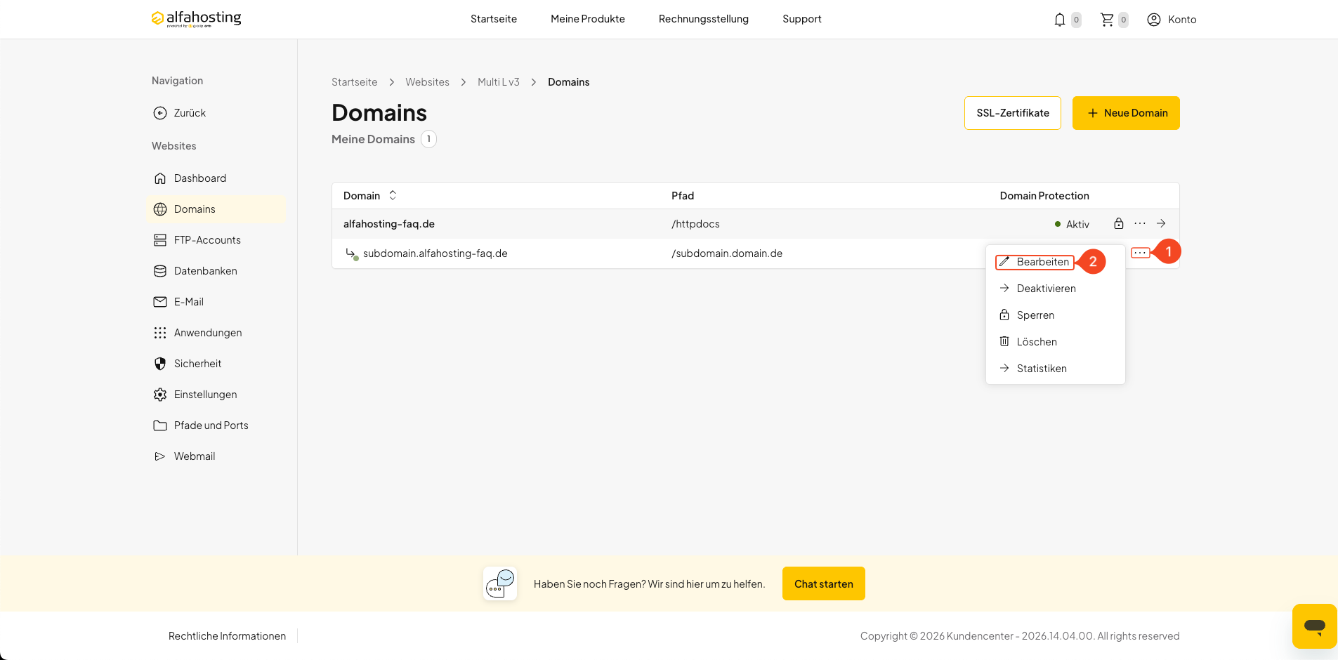Click Websites breadcrumb link

pos(427,82)
